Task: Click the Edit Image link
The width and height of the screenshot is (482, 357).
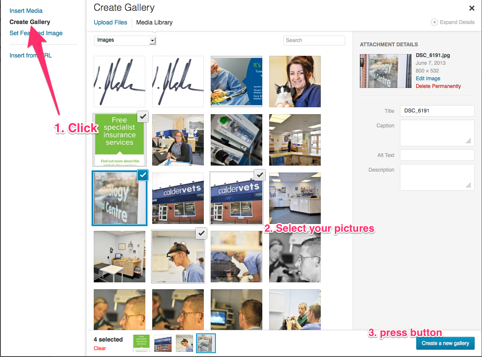Action: tap(428, 78)
